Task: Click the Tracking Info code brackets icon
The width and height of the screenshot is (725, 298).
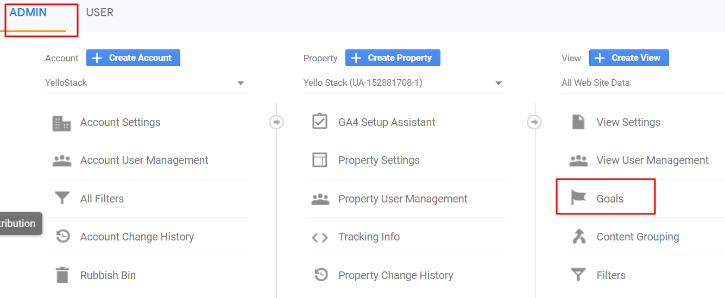Action: [x=319, y=237]
